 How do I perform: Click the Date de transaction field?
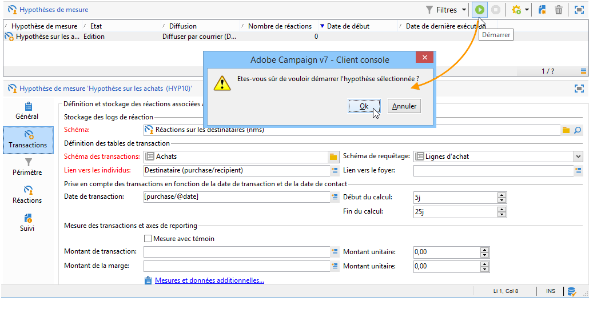click(x=237, y=197)
